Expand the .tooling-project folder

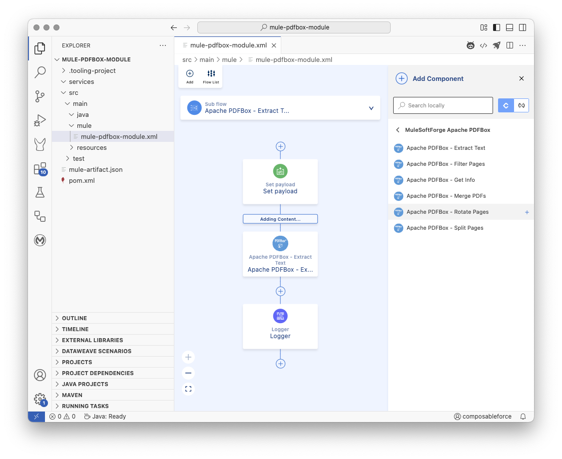tap(92, 70)
